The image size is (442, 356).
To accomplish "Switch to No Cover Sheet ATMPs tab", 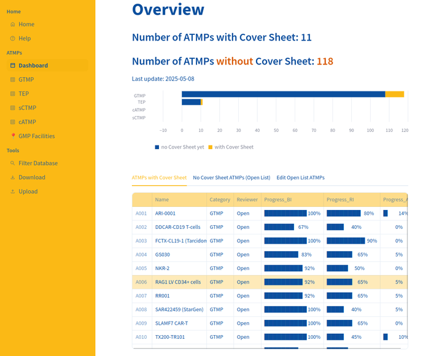I will coord(231,177).
